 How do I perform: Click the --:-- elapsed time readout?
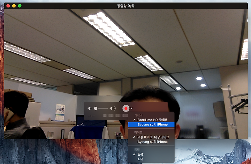91,116
